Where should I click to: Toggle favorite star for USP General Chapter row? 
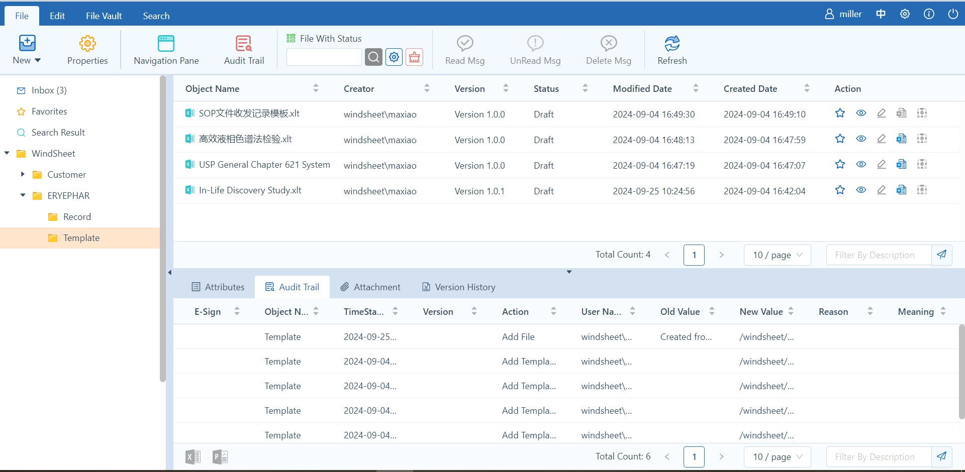[840, 165]
